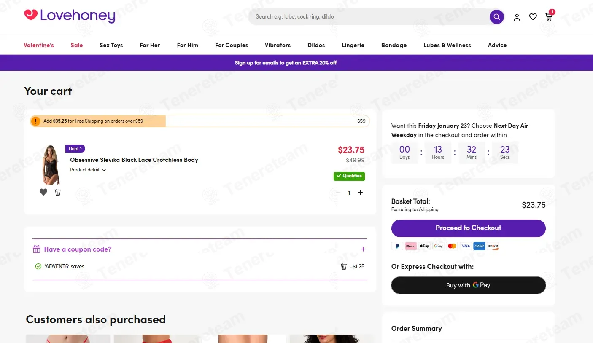Open Obsessive Slevika Black Lace Crotchless Body link
Image resolution: width=593 pixels, height=343 pixels.
[134, 160]
